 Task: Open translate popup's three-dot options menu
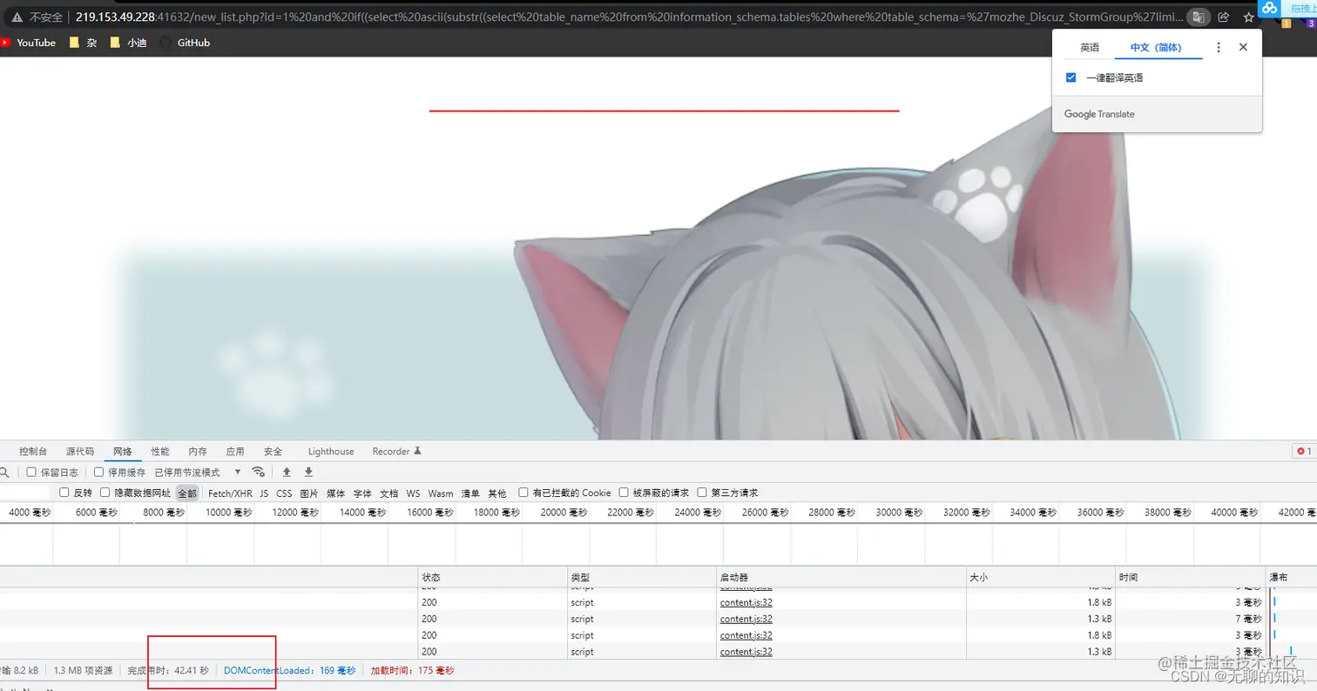[1219, 47]
